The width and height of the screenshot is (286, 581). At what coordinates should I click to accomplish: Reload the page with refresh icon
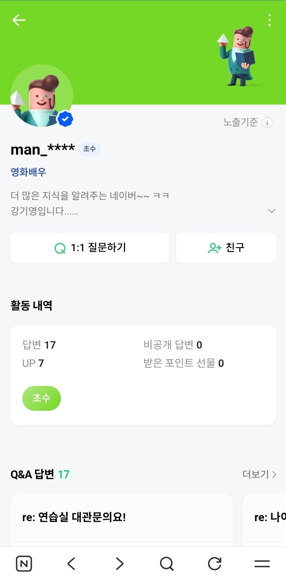click(214, 564)
